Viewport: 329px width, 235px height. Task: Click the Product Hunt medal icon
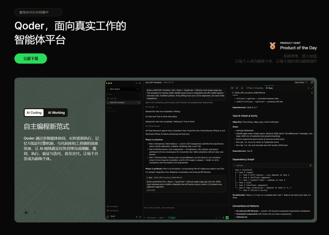tap(273, 46)
